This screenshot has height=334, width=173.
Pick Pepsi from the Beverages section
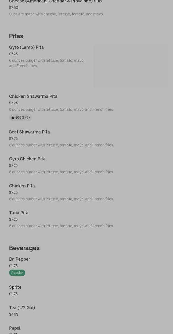(x=15, y=328)
